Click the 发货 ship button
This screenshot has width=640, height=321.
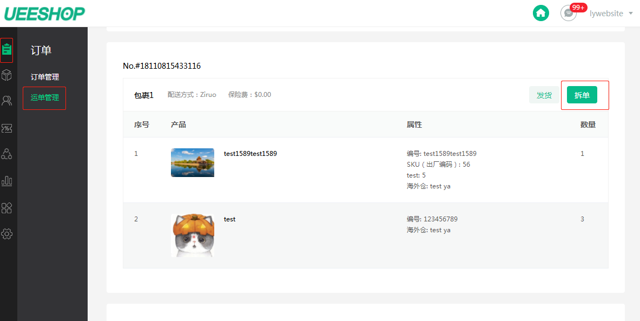[x=544, y=95]
